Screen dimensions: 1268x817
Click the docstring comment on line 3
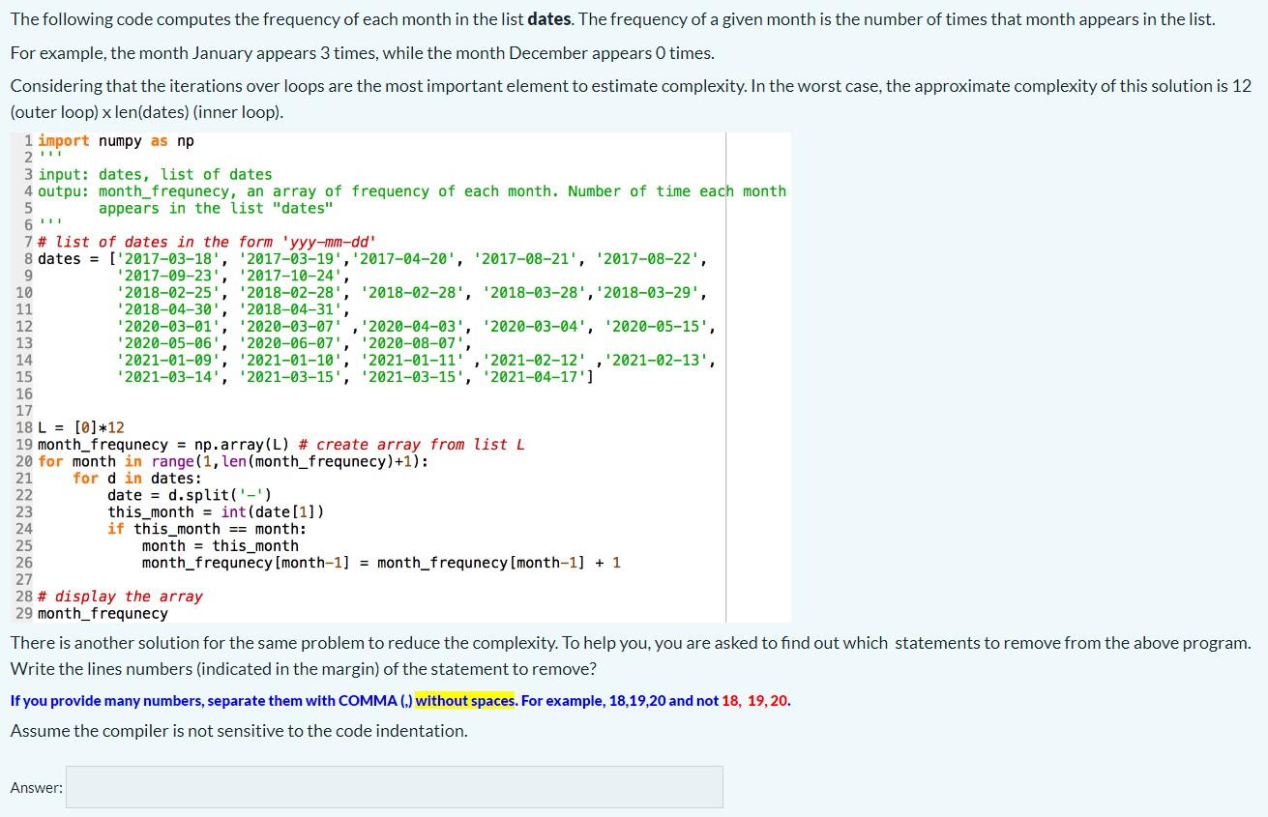(155, 174)
